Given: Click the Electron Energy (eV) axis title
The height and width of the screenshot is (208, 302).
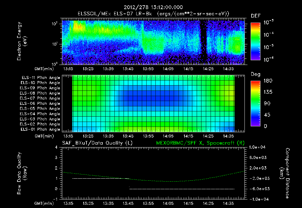Looking at the screenshot, I should [x=22, y=41].
